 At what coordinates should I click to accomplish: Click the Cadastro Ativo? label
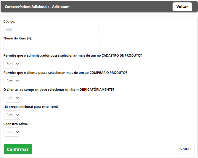tap(16, 124)
